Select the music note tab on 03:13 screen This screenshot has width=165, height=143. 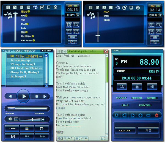pos(35,7)
